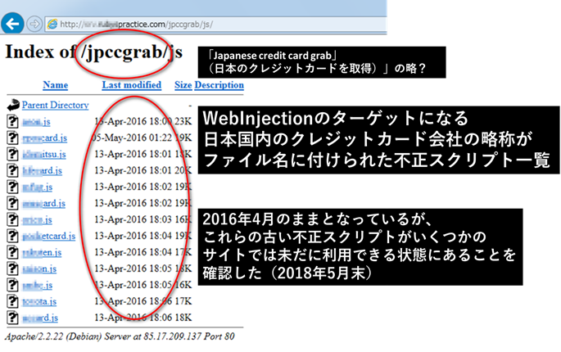Click the browser back arrow button
Screen dimensions: 561x352
(x=12, y=22)
